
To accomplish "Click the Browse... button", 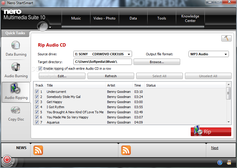I will [157, 62].
